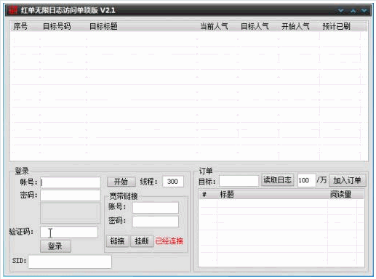The image size is (376, 279).
Task: Focus the login 账号 input field
Action: pos(71,182)
